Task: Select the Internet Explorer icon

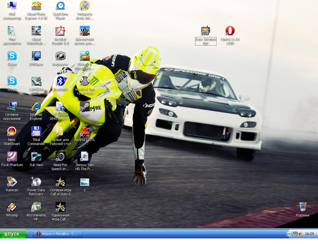Action: (36, 106)
